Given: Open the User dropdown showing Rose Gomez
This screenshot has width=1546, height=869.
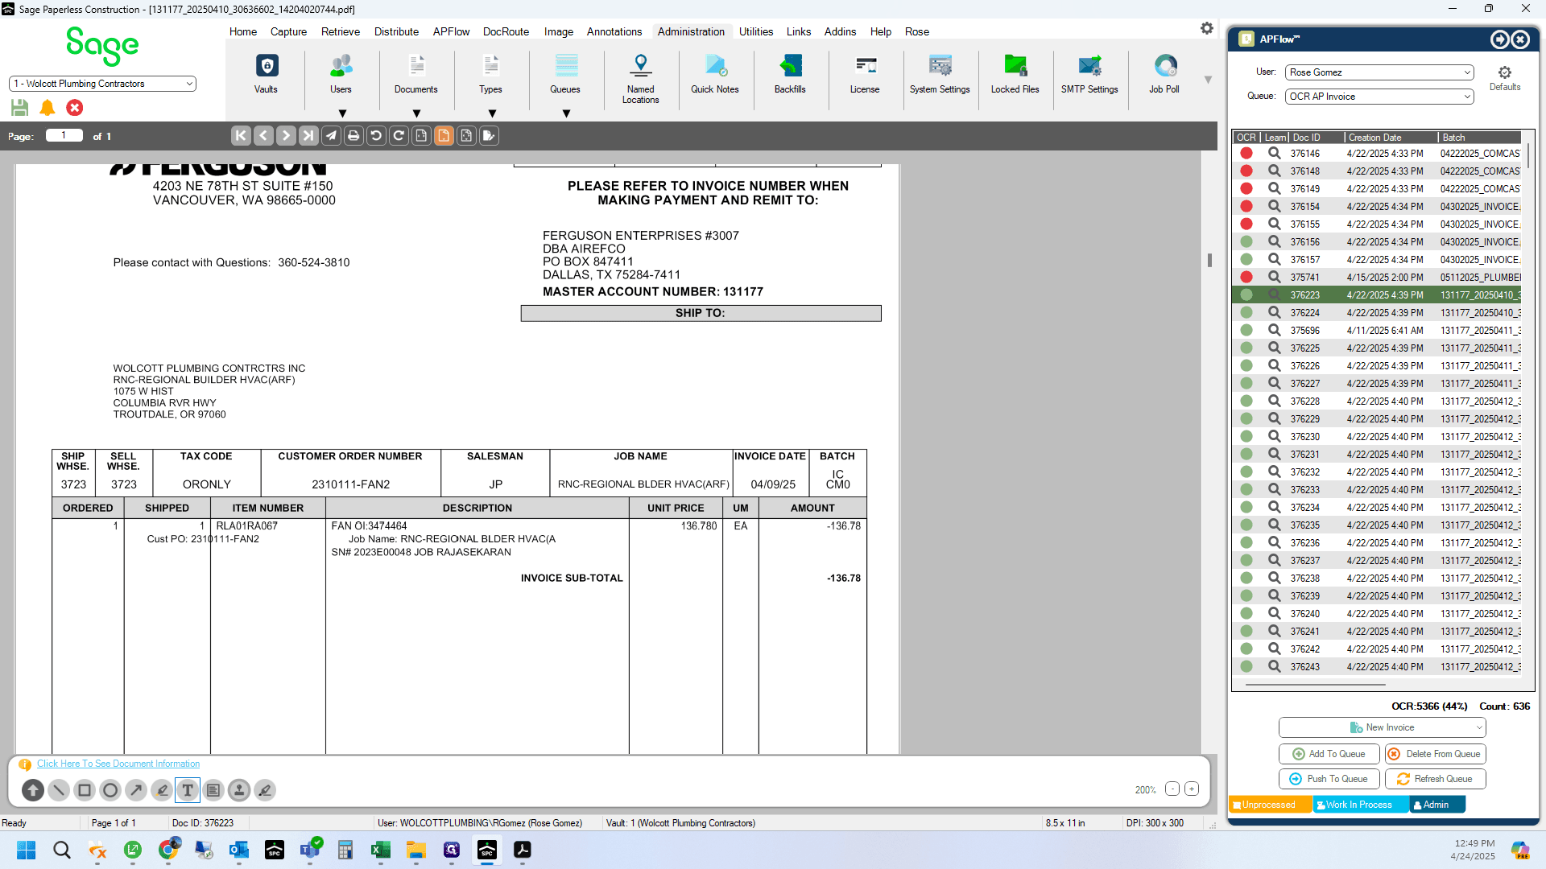Looking at the screenshot, I should [1379, 72].
